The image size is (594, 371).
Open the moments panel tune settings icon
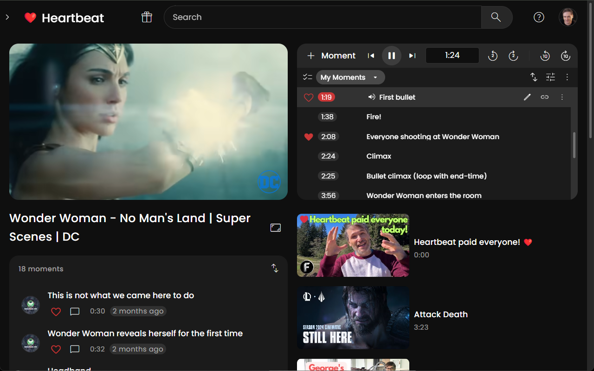coord(550,77)
